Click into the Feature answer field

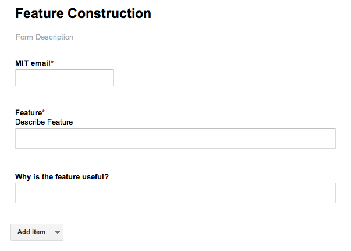click(175, 138)
